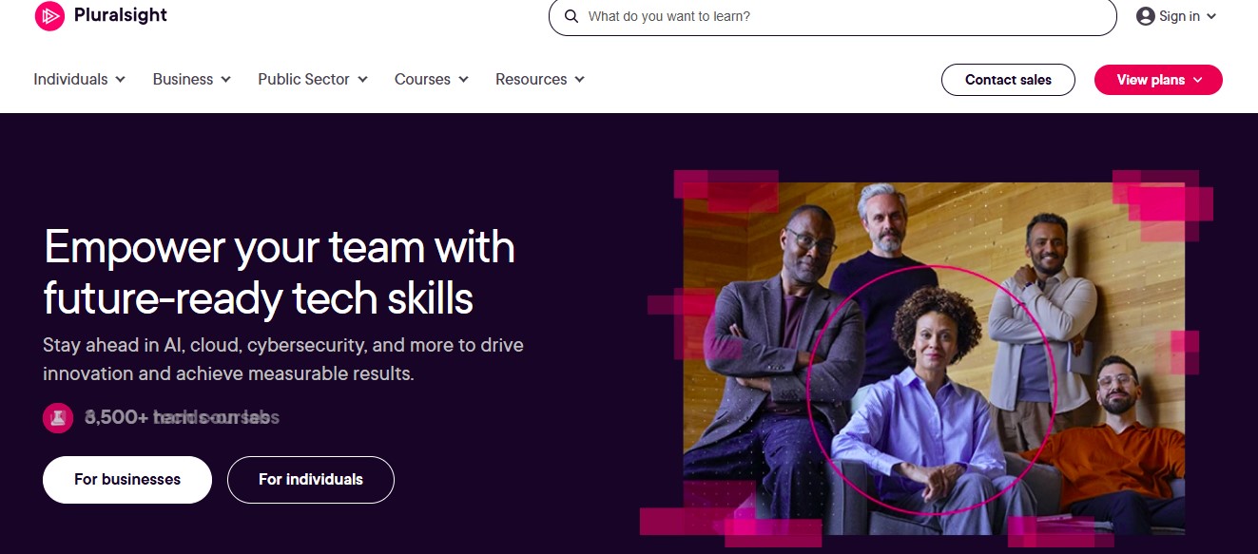Click the Pluralsight logo
Screen dimensions: 1258x554
[100, 15]
